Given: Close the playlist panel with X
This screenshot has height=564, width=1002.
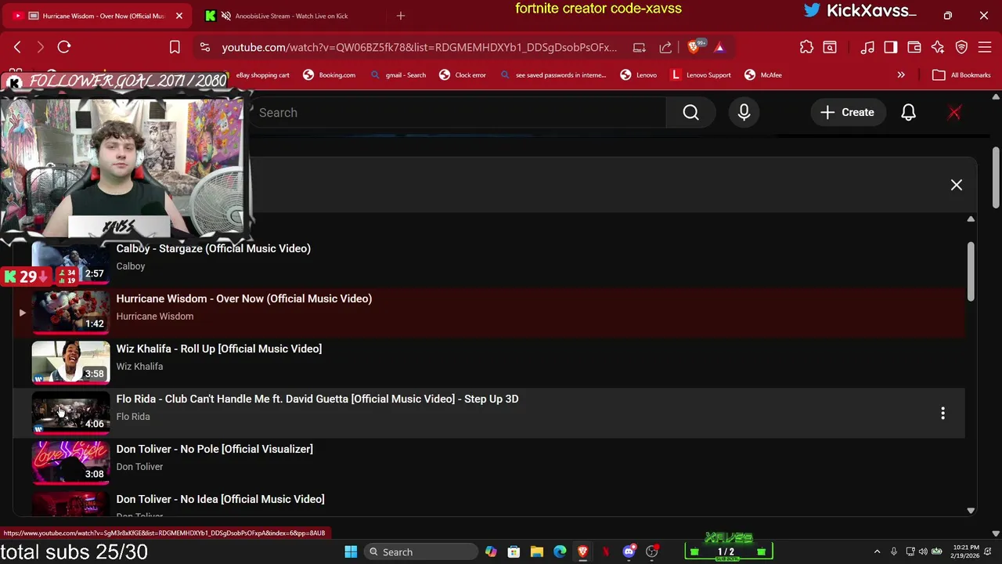Looking at the screenshot, I should [957, 185].
